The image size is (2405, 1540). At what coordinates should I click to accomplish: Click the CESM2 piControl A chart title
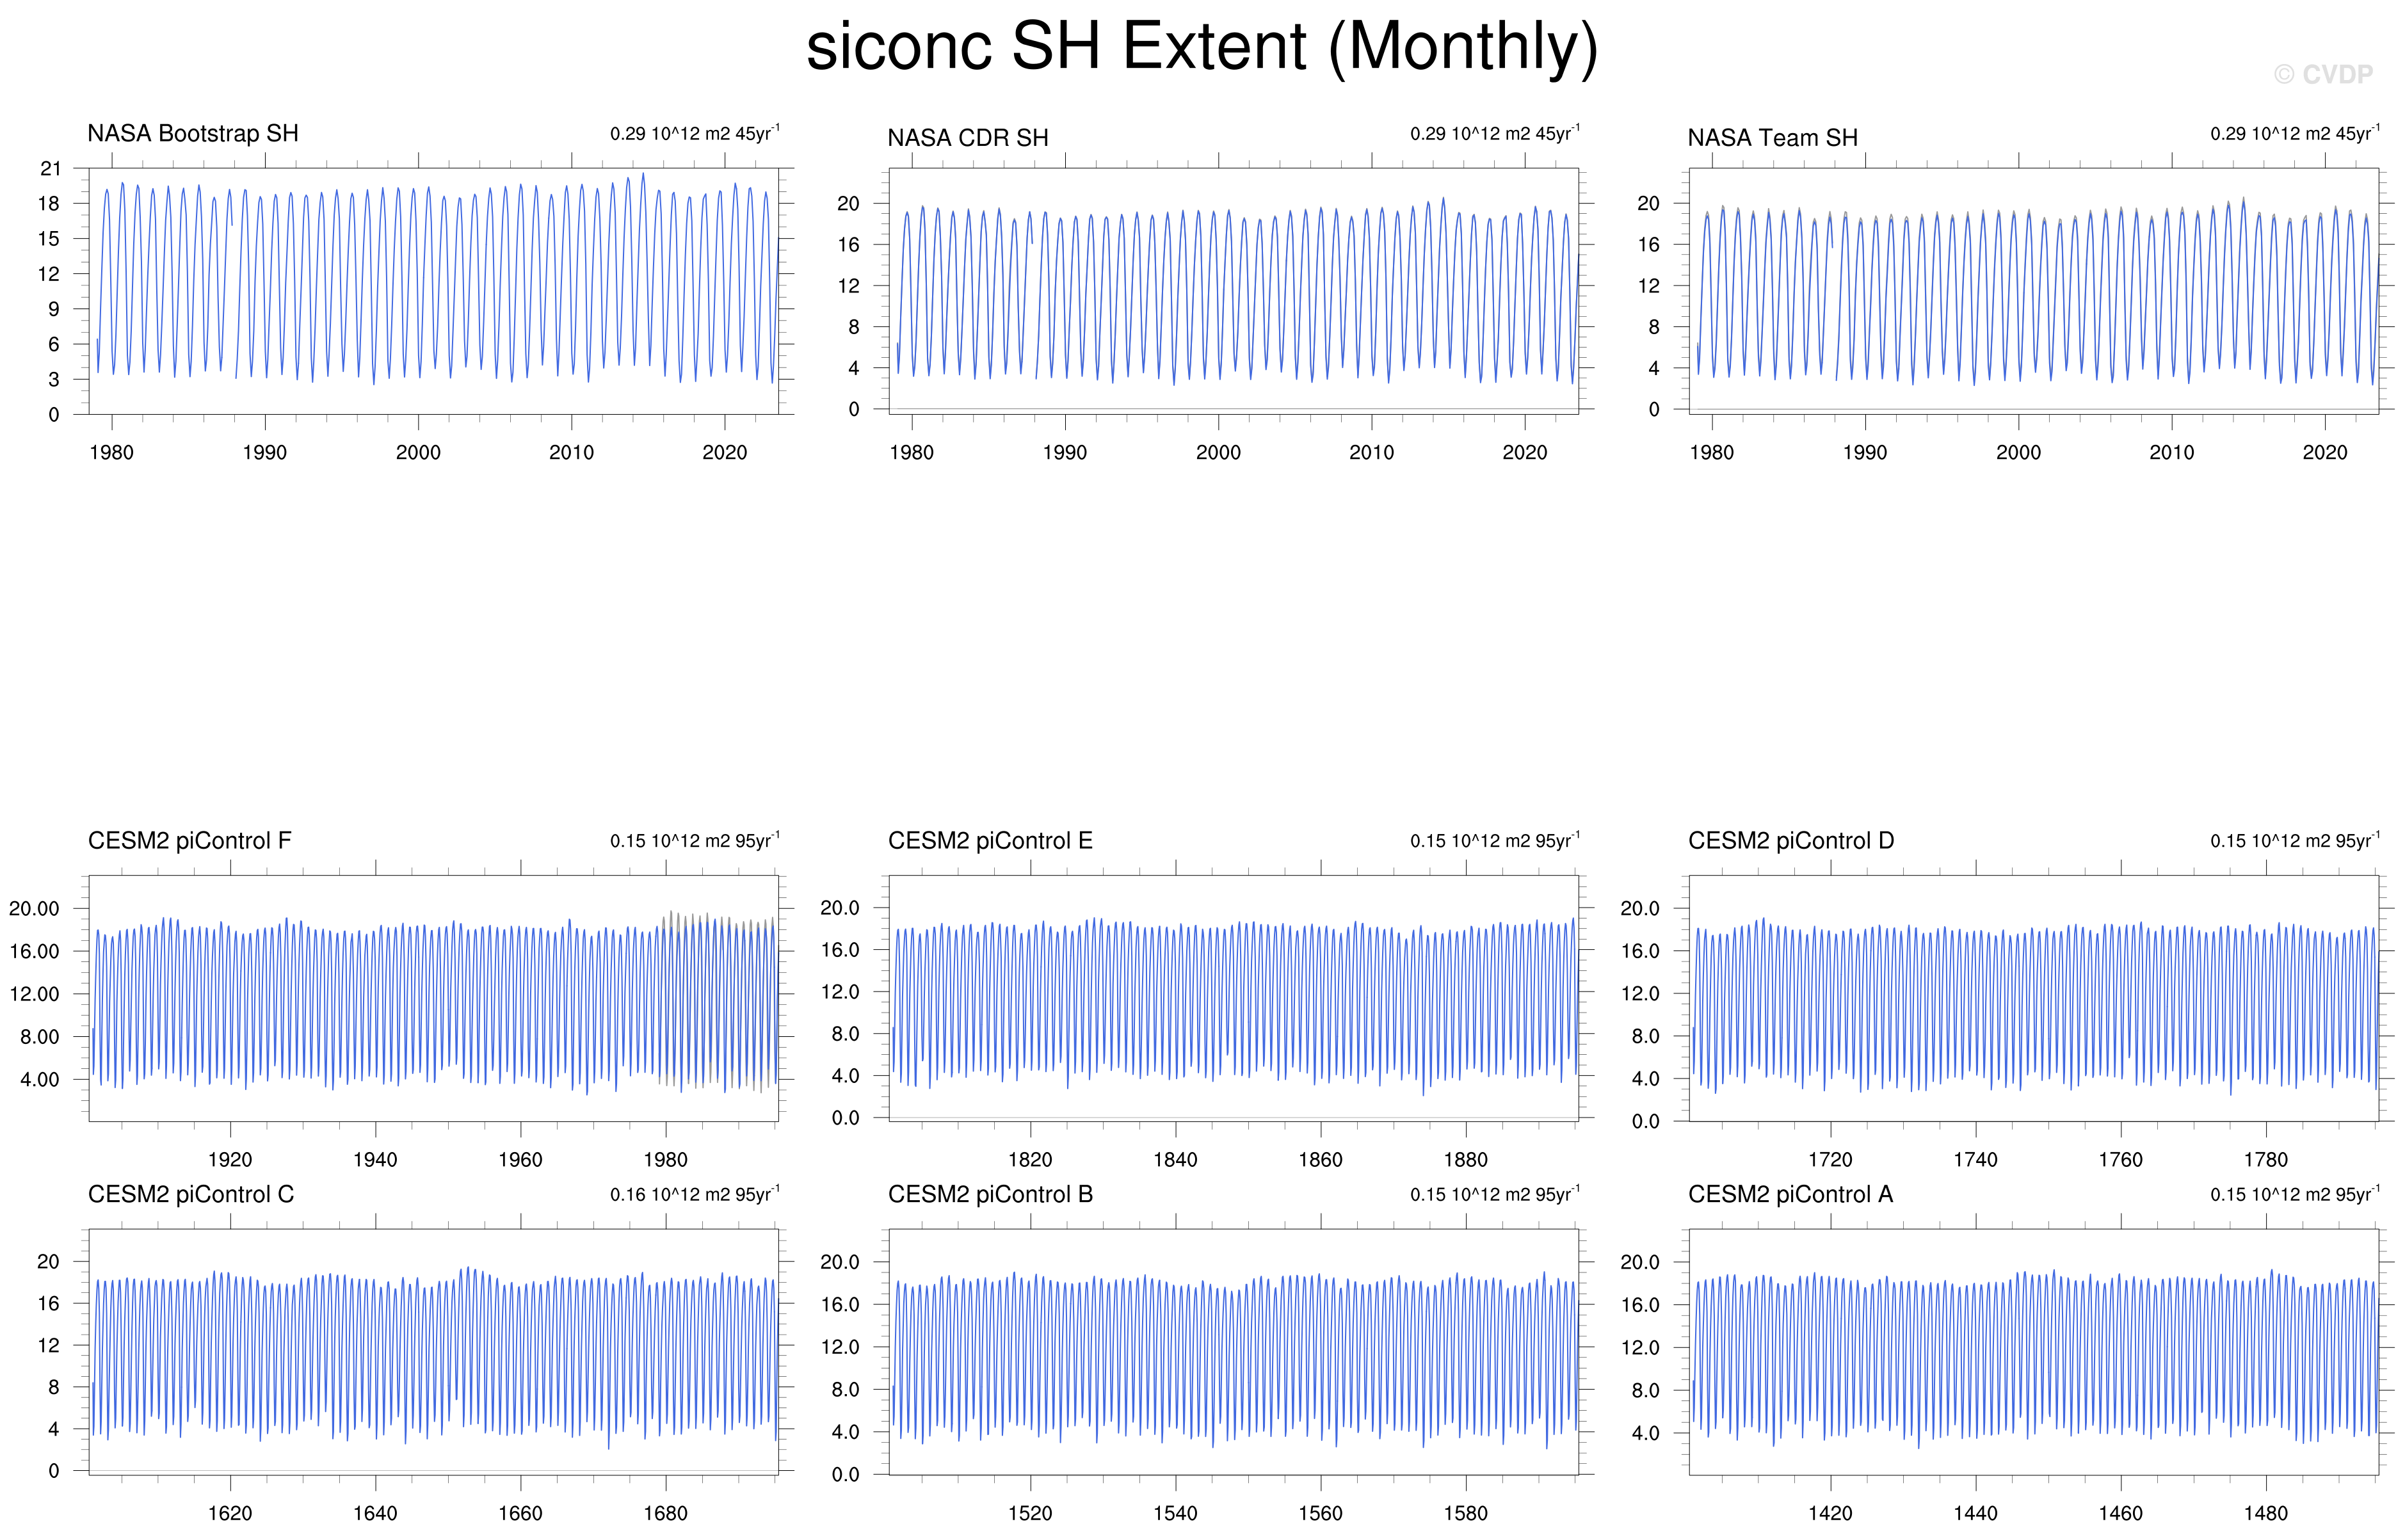click(x=1790, y=1194)
